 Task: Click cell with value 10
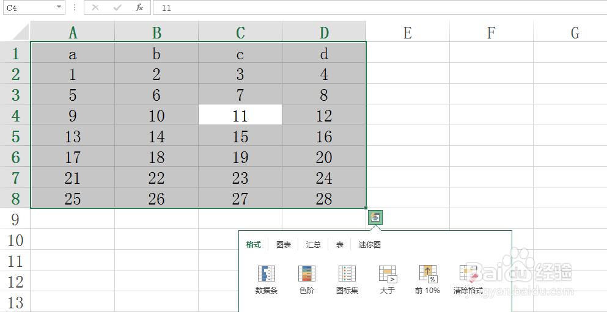[156, 115]
